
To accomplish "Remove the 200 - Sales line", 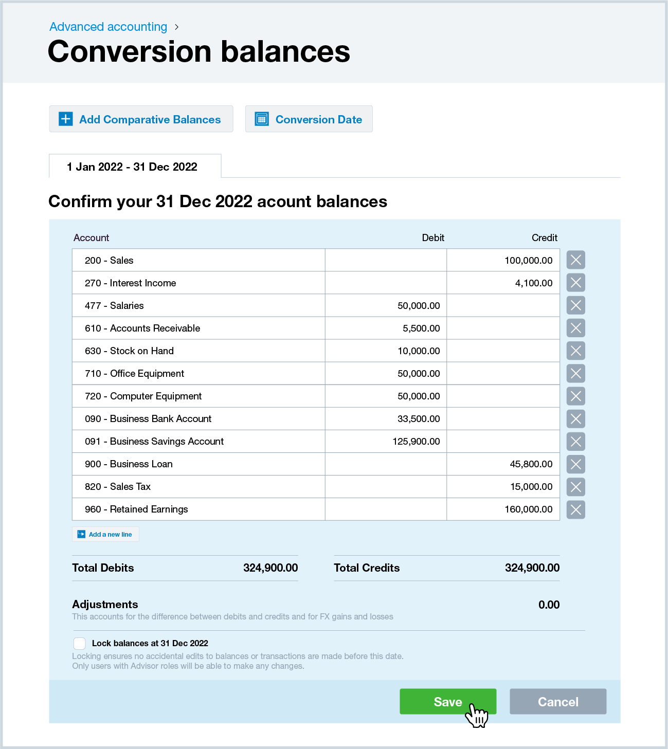I will click(x=575, y=260).
